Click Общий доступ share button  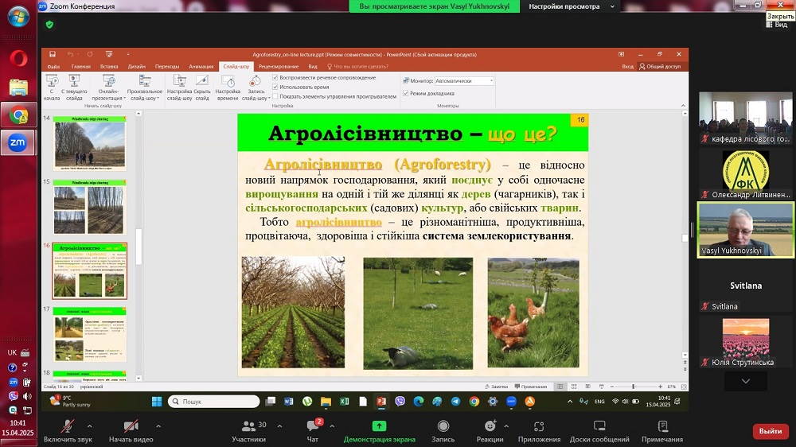[x=660, y=67]
